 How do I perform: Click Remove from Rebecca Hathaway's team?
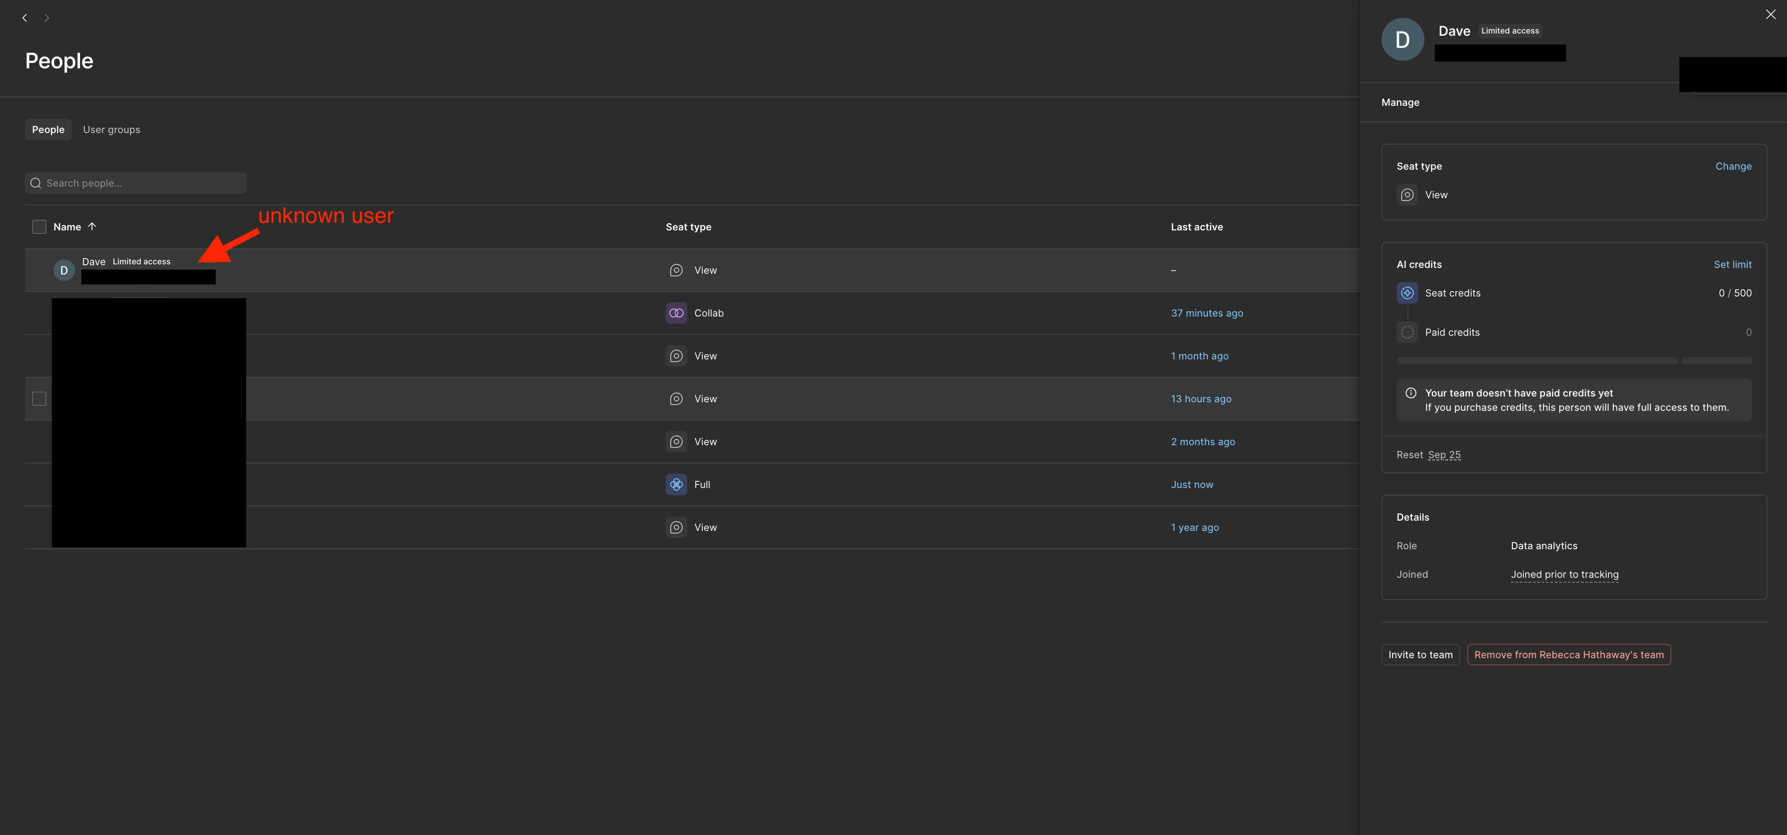pos(1569,655)
